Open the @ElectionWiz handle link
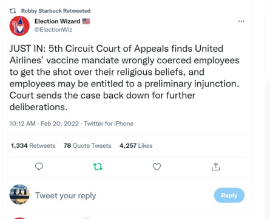 coord(53,30)
